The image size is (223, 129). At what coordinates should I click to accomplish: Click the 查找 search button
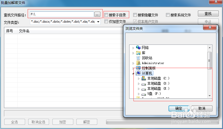coord(208,14)
